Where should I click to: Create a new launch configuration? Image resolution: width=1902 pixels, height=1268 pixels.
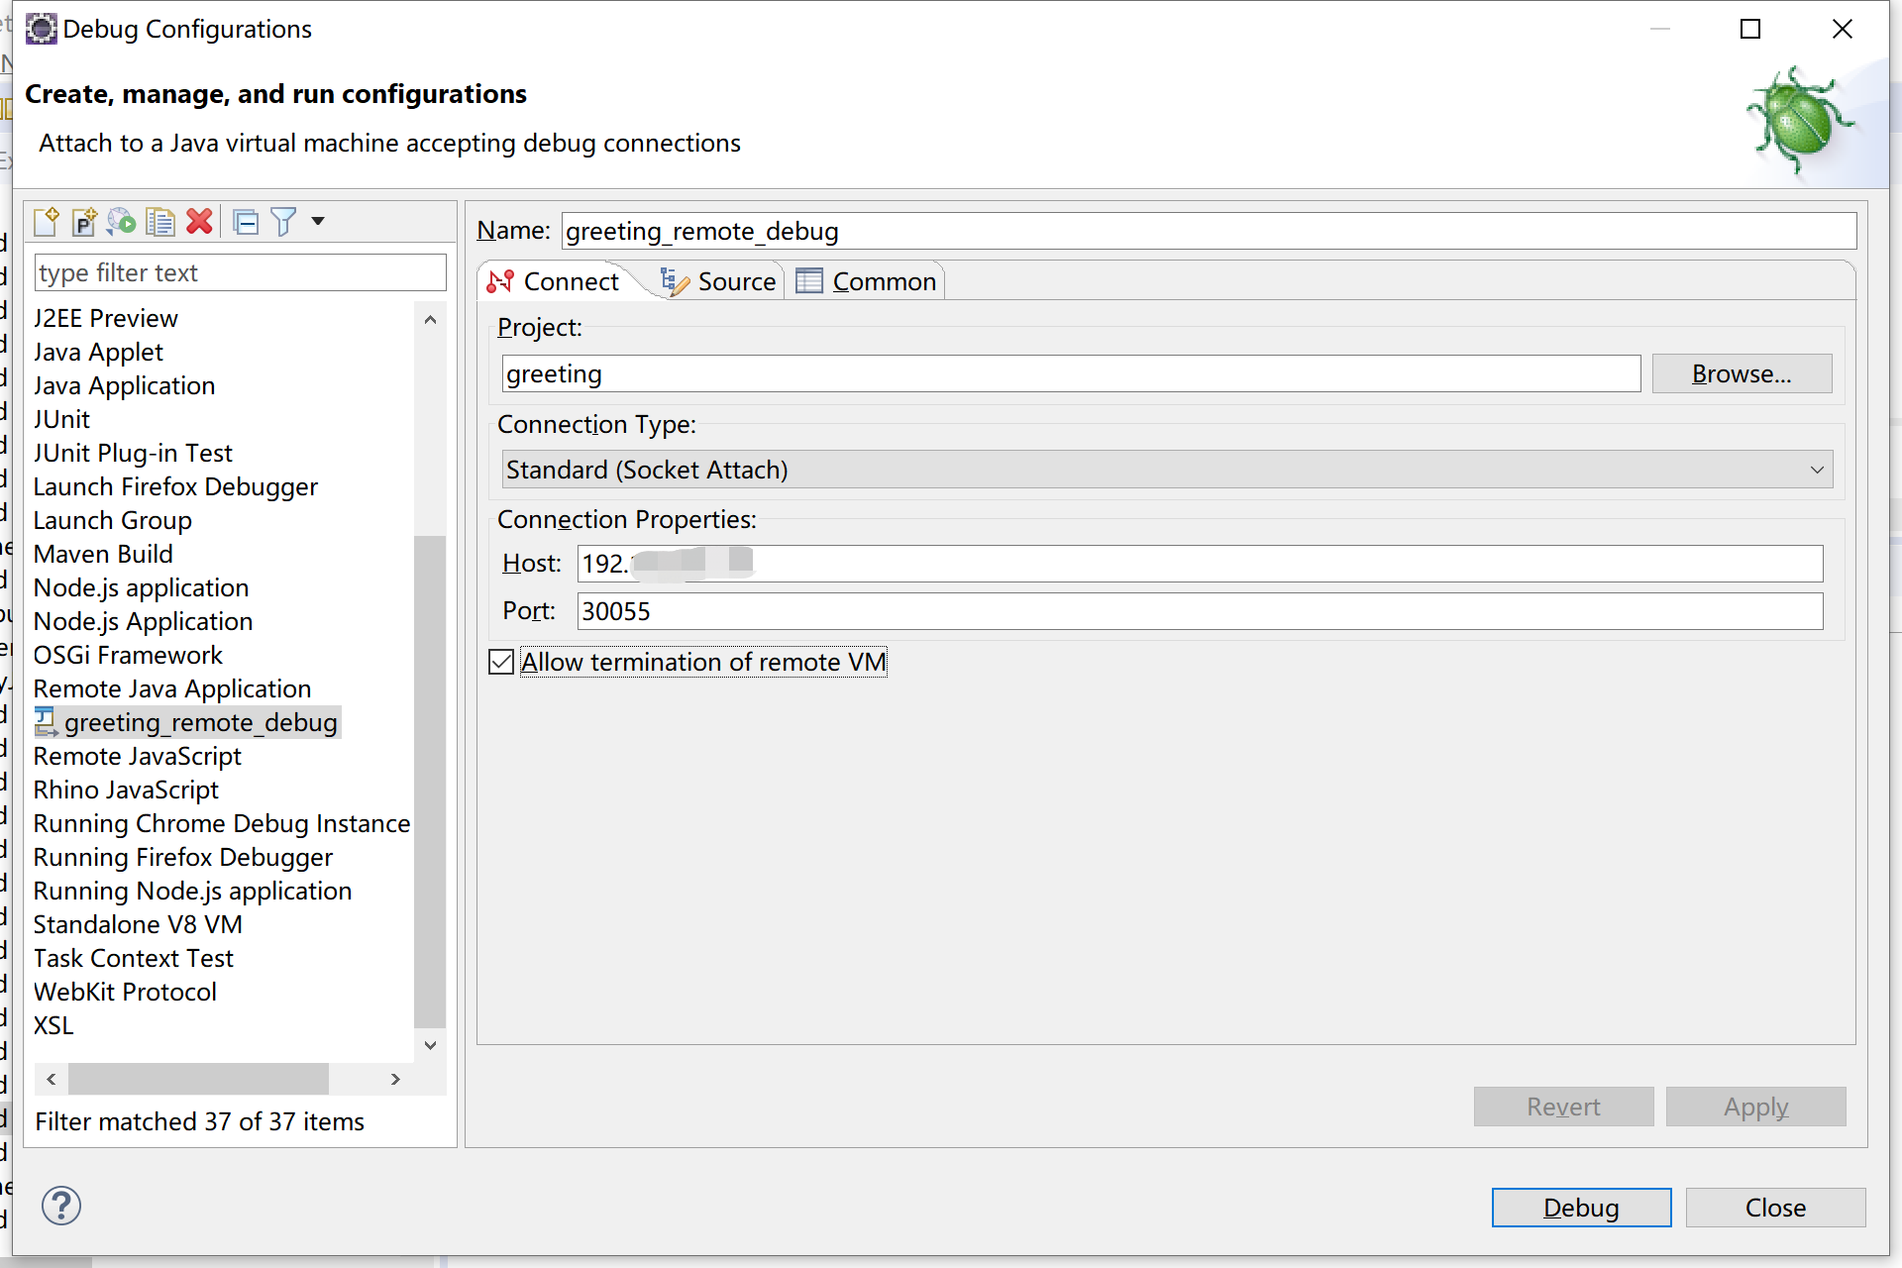[46, 221]
